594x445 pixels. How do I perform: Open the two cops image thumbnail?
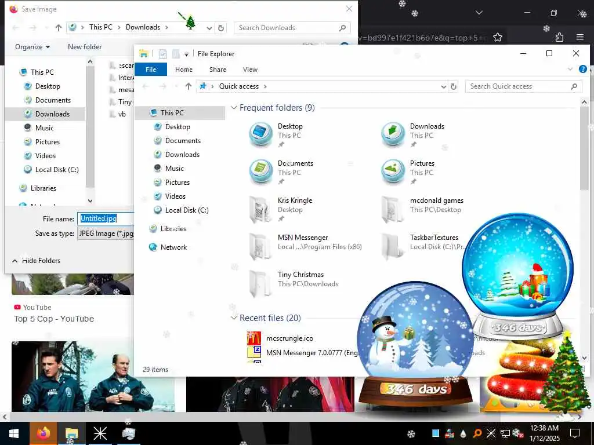click(x=93, y=377)
